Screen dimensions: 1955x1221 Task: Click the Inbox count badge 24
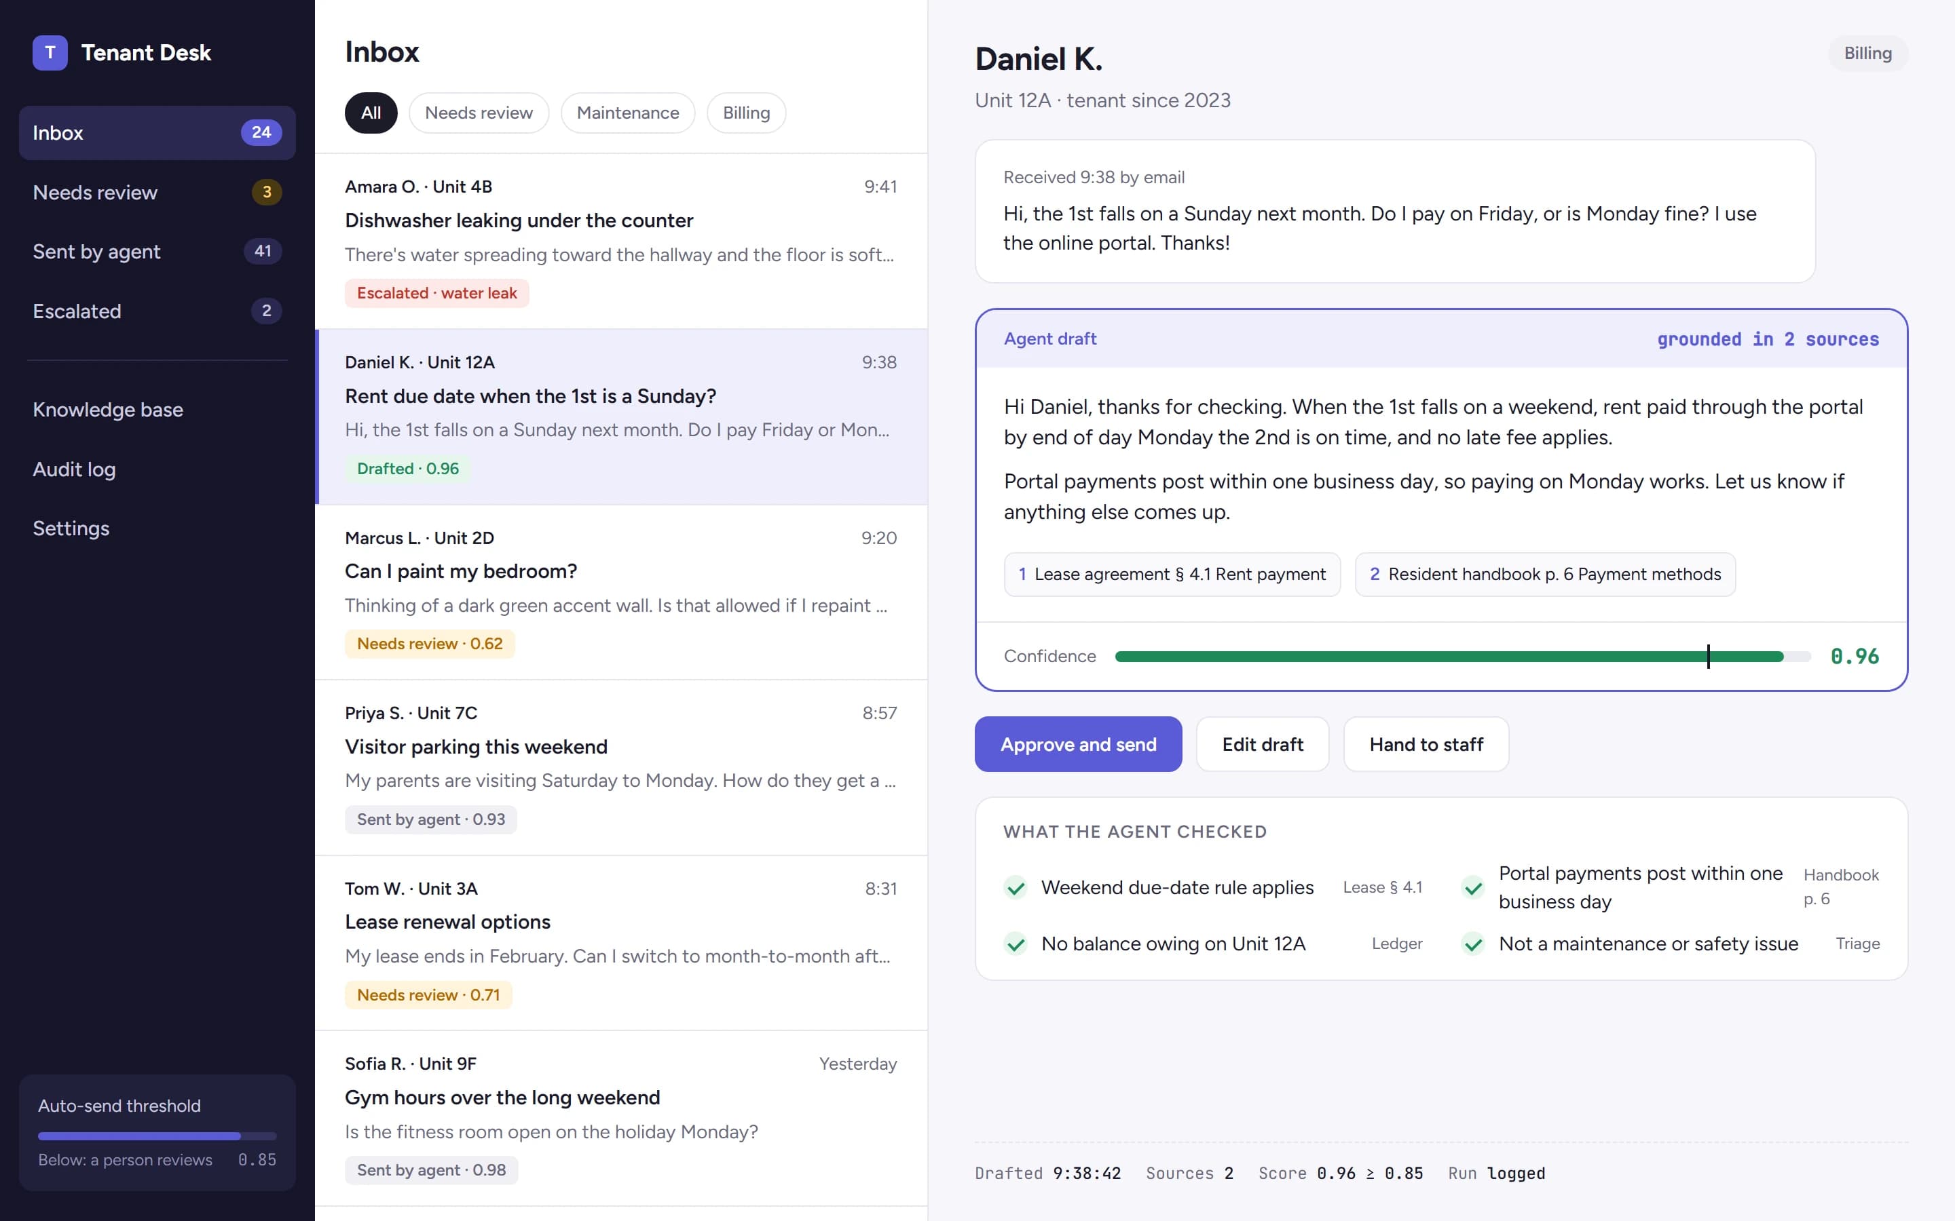(x=261, y=132)
